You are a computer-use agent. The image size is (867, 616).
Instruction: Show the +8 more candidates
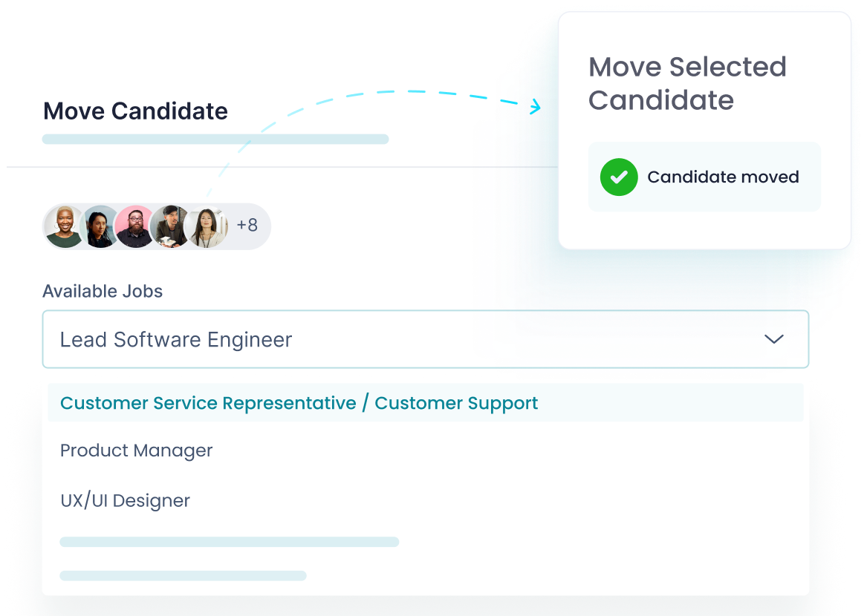(247, 226)
